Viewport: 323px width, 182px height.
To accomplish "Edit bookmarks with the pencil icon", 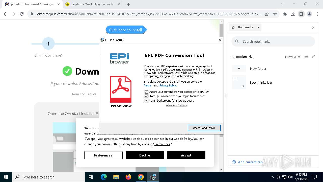I will (x=313, y=57).
